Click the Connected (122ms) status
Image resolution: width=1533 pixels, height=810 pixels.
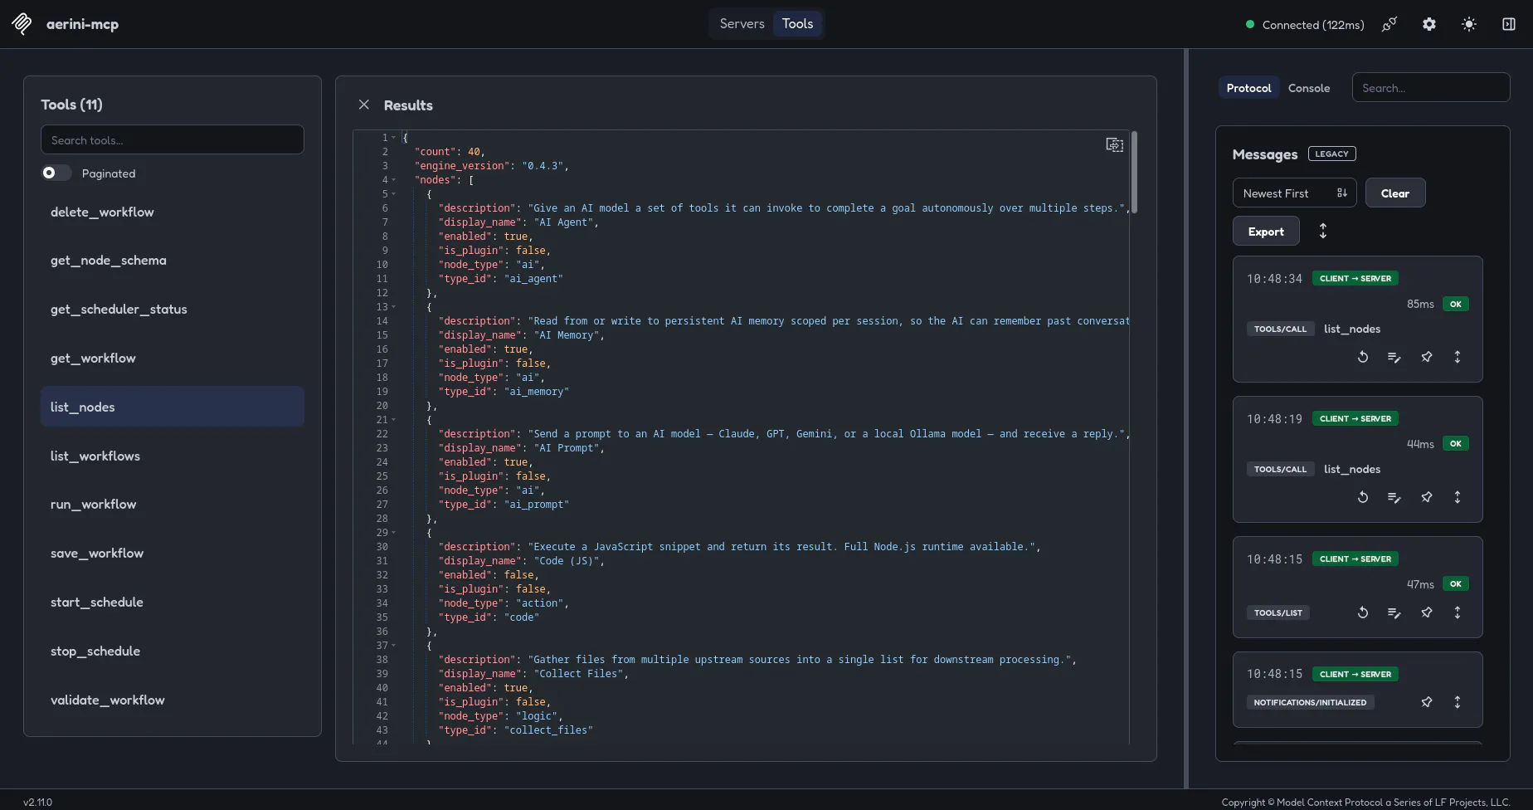1305,25
